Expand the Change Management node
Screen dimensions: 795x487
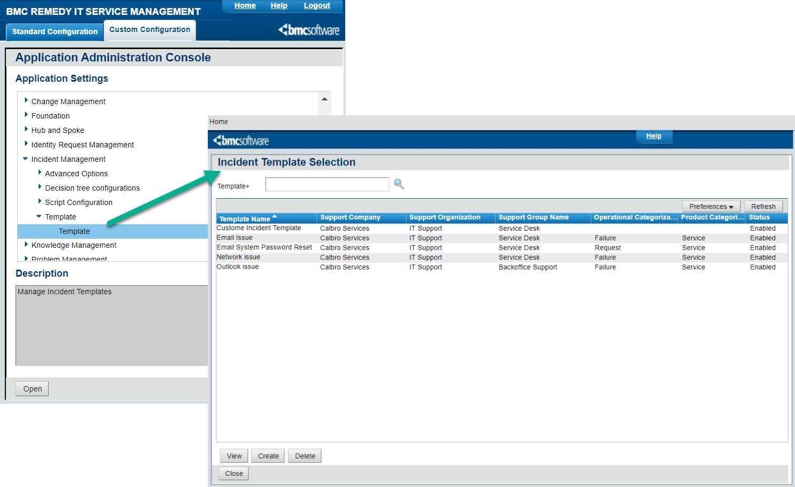[26, 100]
